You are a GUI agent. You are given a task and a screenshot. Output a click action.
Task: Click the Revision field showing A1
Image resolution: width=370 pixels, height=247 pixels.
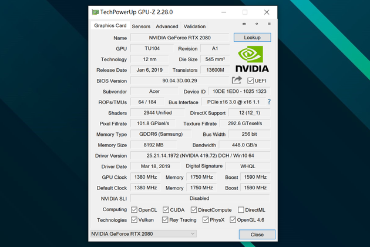pos(215,48)
